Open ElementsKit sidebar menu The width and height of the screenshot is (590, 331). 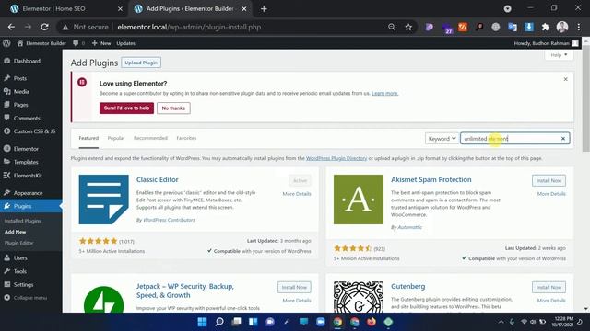coord(28,176)
